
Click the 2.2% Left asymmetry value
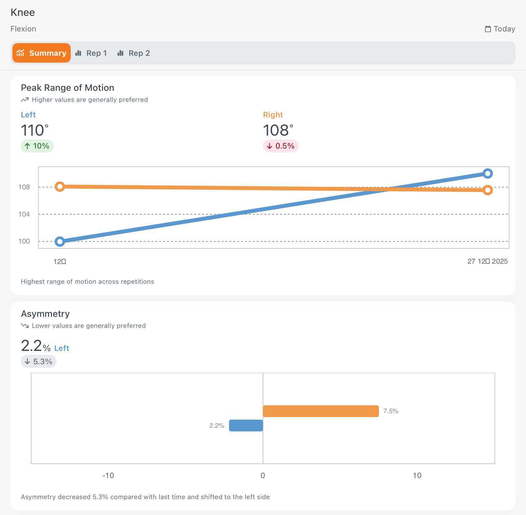coord(45,346)
